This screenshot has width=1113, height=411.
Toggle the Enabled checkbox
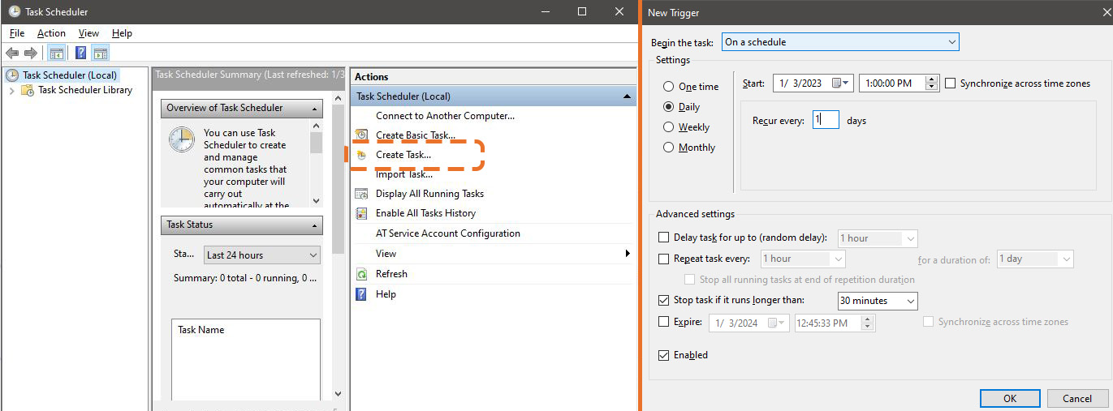pyautogui.click(x=664, y=355)
